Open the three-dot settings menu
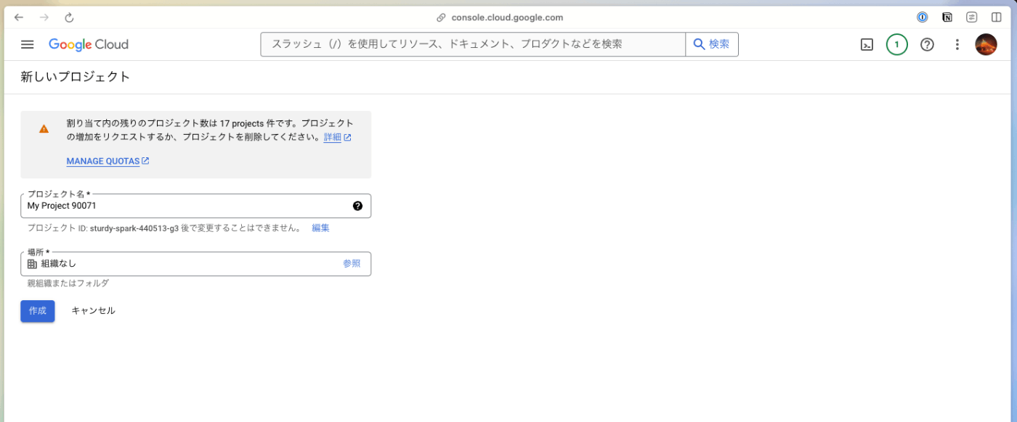 (x=957, y=44)
